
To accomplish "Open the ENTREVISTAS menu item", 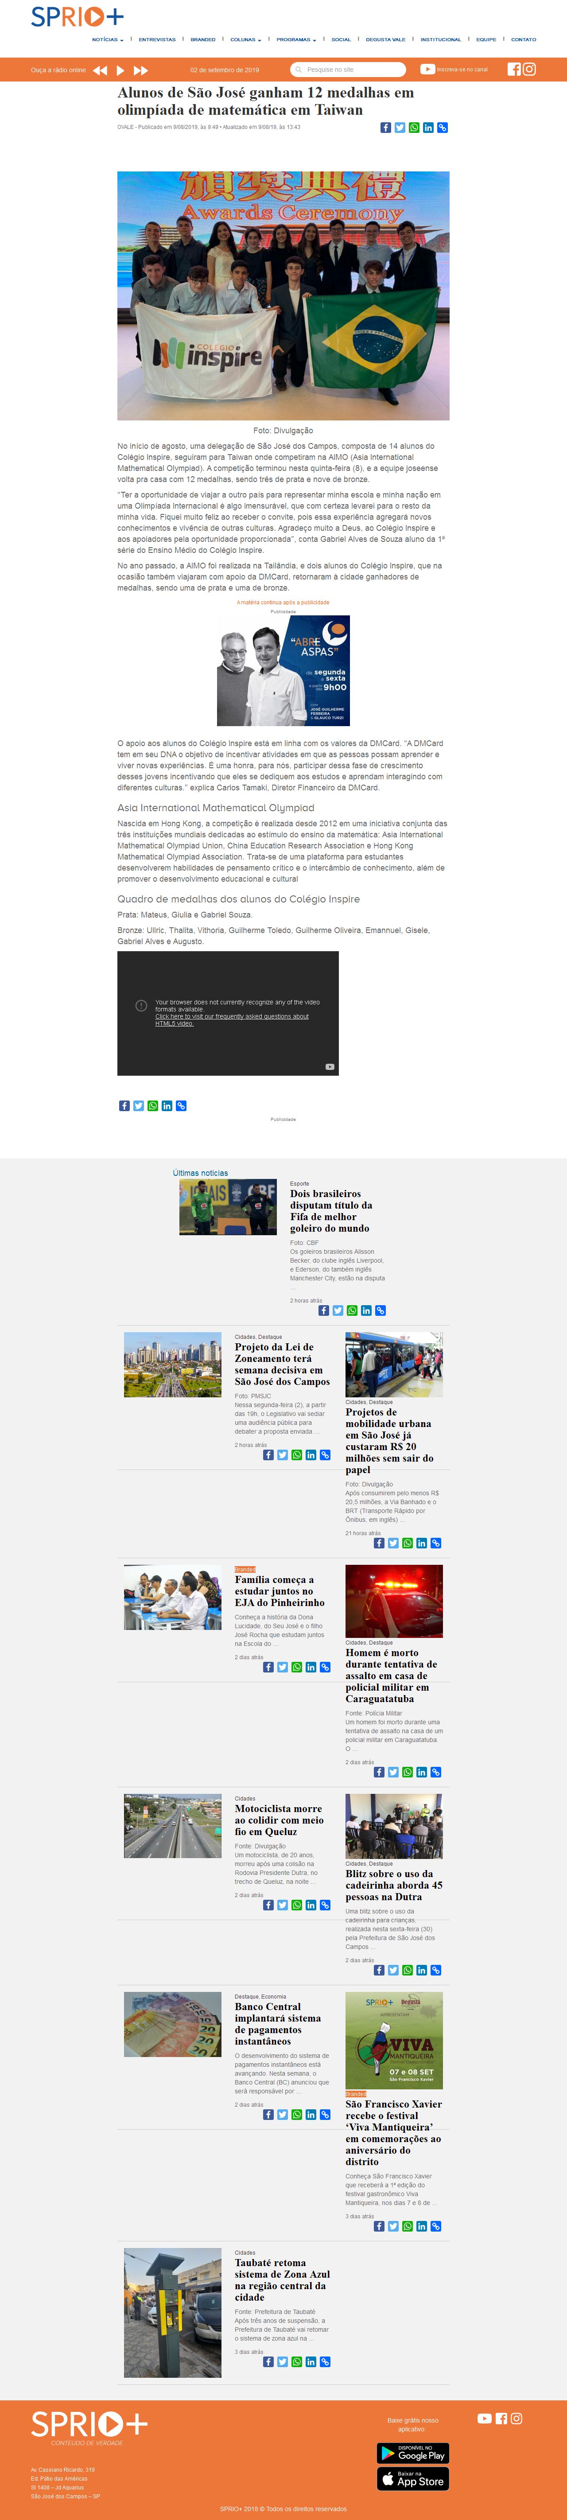I will click(x=156, y=40).
